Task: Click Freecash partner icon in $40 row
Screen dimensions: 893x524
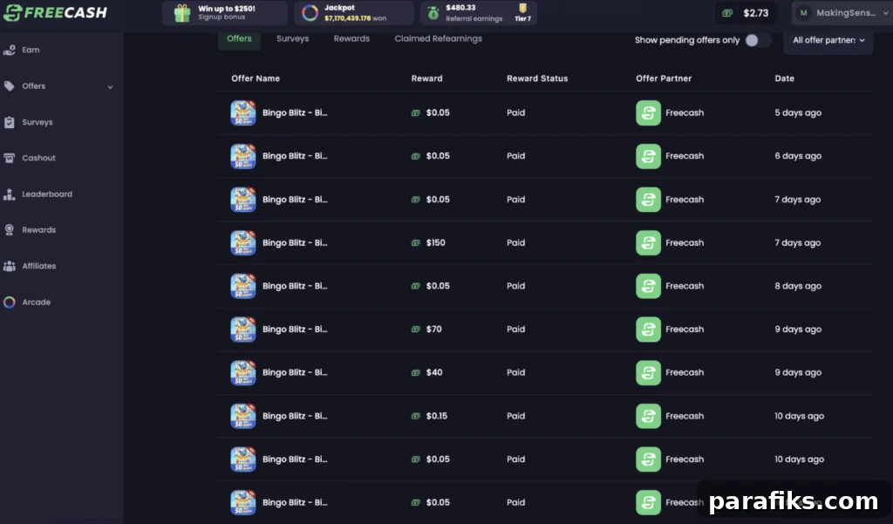Action: coord(648,372)
